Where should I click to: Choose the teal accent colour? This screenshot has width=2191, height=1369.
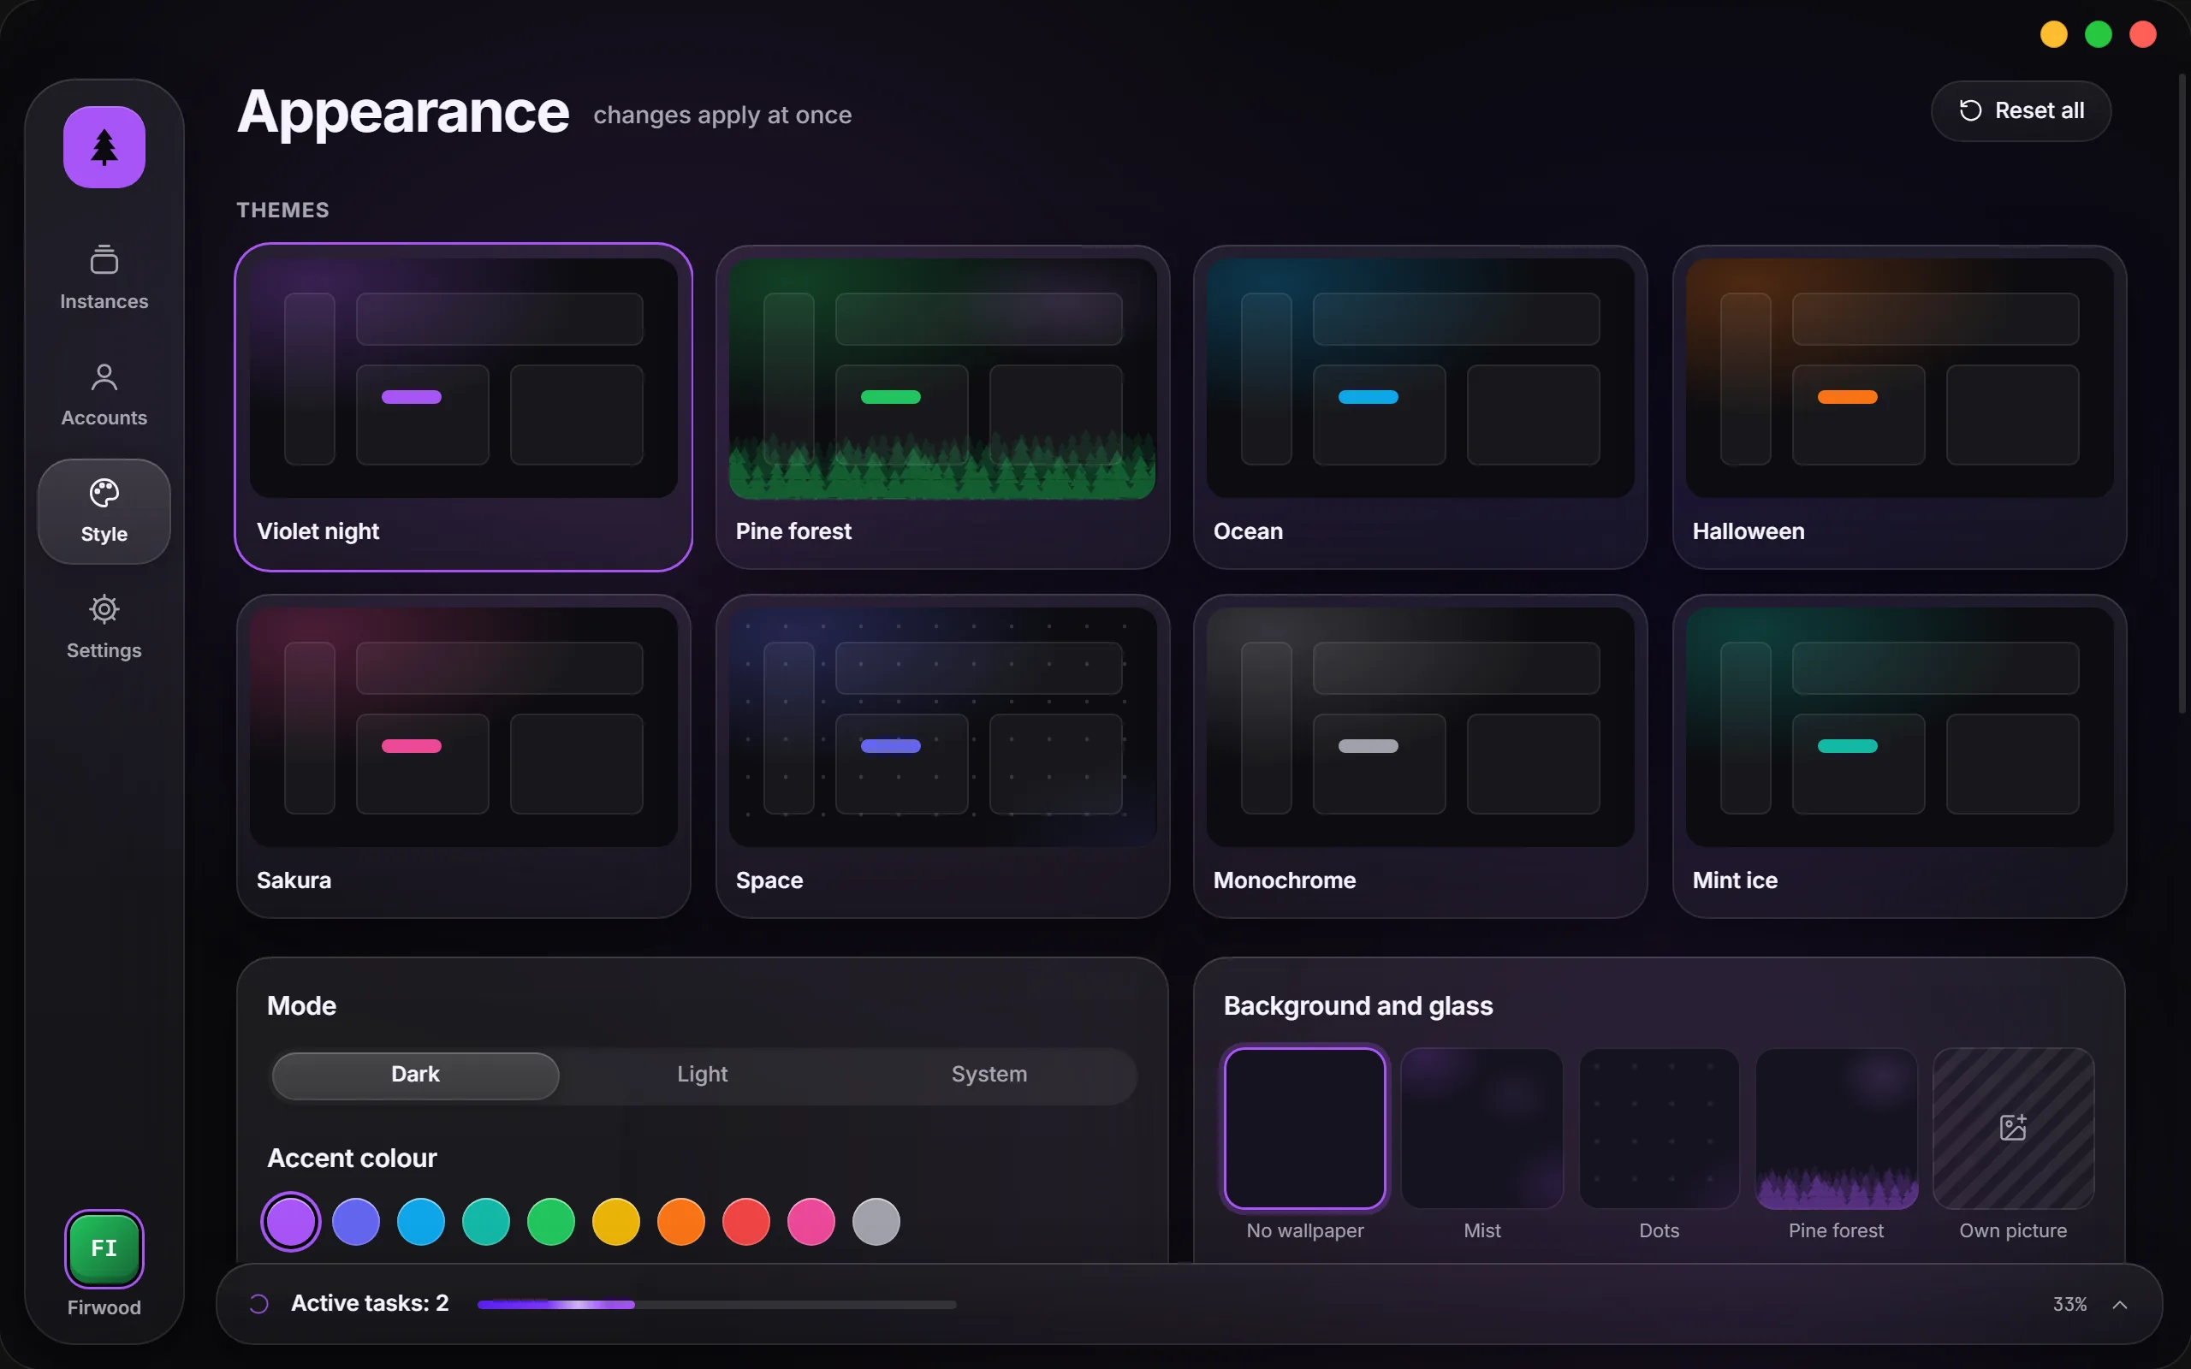pos(486,1223)
